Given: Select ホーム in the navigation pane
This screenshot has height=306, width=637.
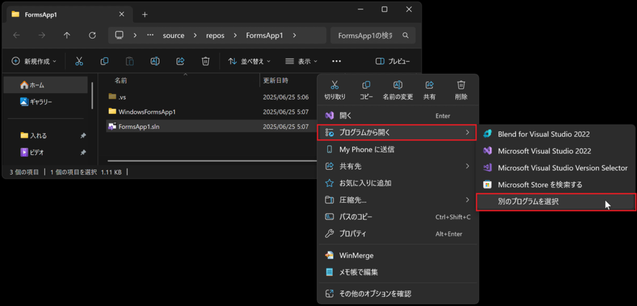Looking at the screenshot, I should point(45,85).
